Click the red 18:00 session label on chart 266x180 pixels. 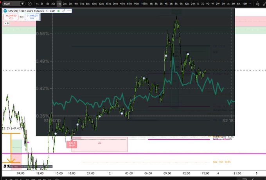click(x=72, y=144)
